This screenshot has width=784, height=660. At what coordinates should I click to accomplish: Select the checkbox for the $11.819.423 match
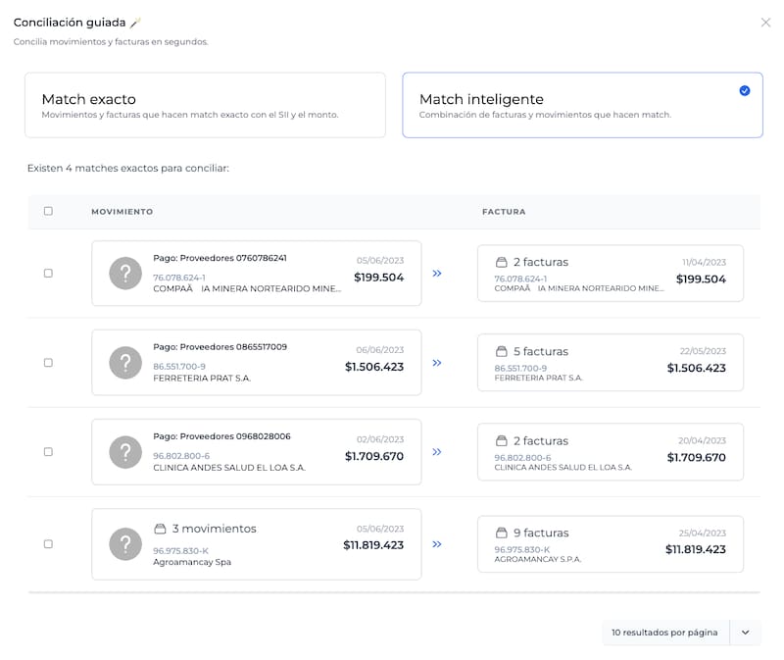[x=48, y=543]
